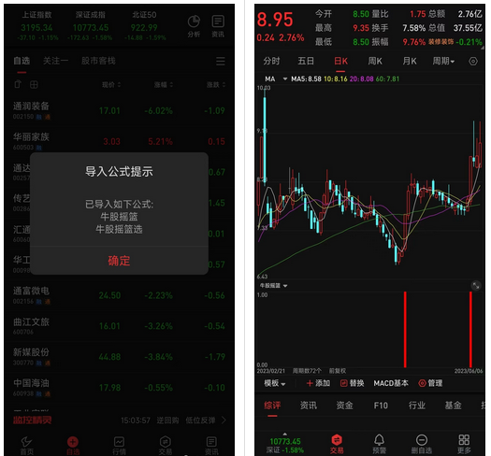Click the share icon above stock list
Image resolution: width=491 pixels, height=456 pixels.
(18, 84)
